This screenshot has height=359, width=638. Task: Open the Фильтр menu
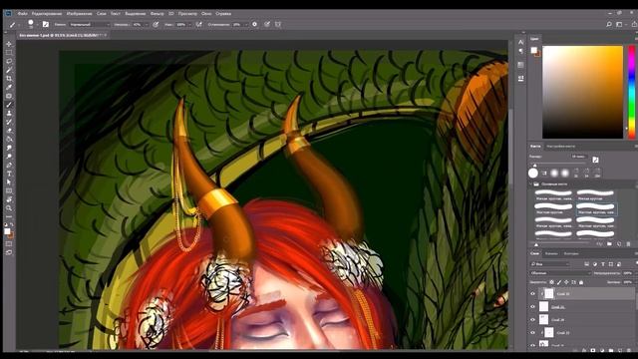[158, 13]
